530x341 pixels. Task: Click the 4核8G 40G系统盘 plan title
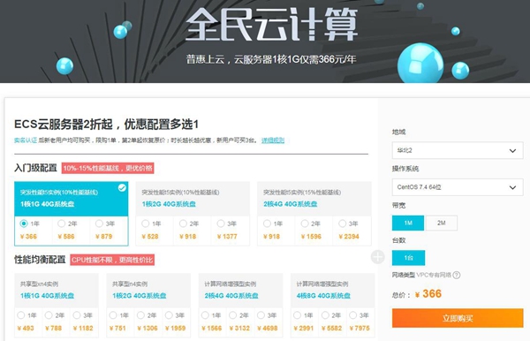323,296
